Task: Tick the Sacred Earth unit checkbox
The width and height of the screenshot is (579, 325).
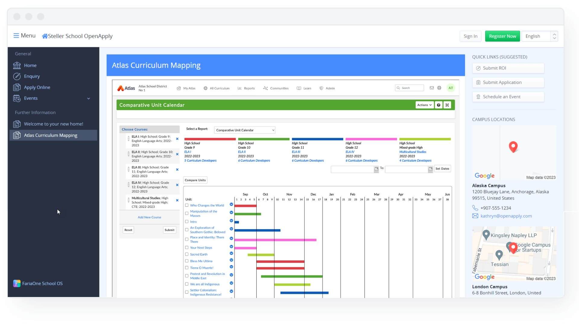Action: click(x=187, y=254)
